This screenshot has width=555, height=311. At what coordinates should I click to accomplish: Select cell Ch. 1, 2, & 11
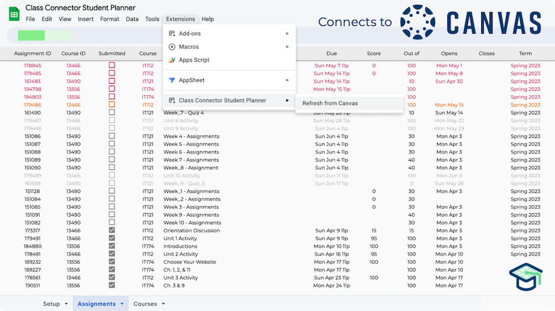[177, 270]
